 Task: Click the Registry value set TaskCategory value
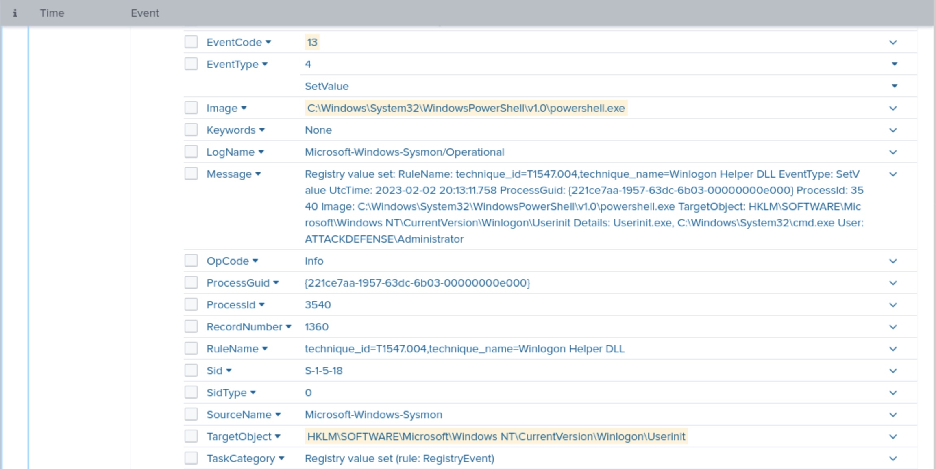[x=400, y=458]
